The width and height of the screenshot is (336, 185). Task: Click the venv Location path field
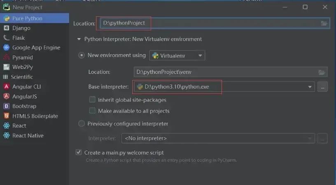click(x=231, y=72)
